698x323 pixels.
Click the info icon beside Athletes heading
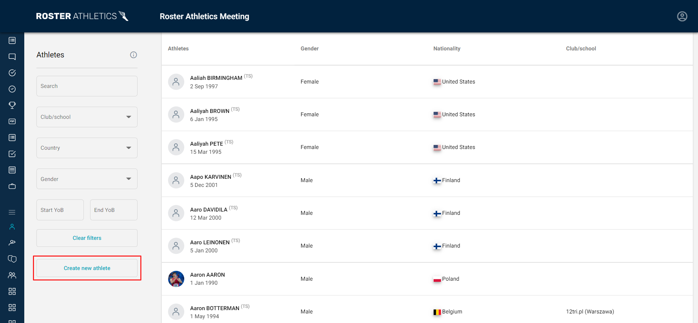[x=133, y=55]
